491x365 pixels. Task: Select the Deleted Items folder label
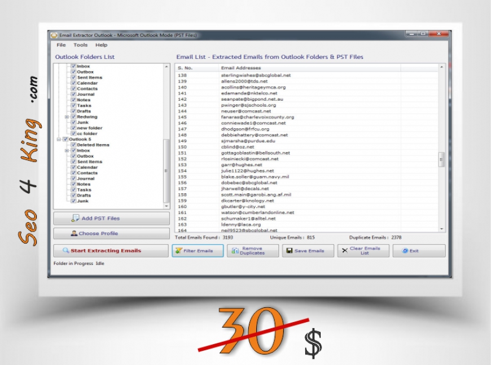tap(93, 145)
